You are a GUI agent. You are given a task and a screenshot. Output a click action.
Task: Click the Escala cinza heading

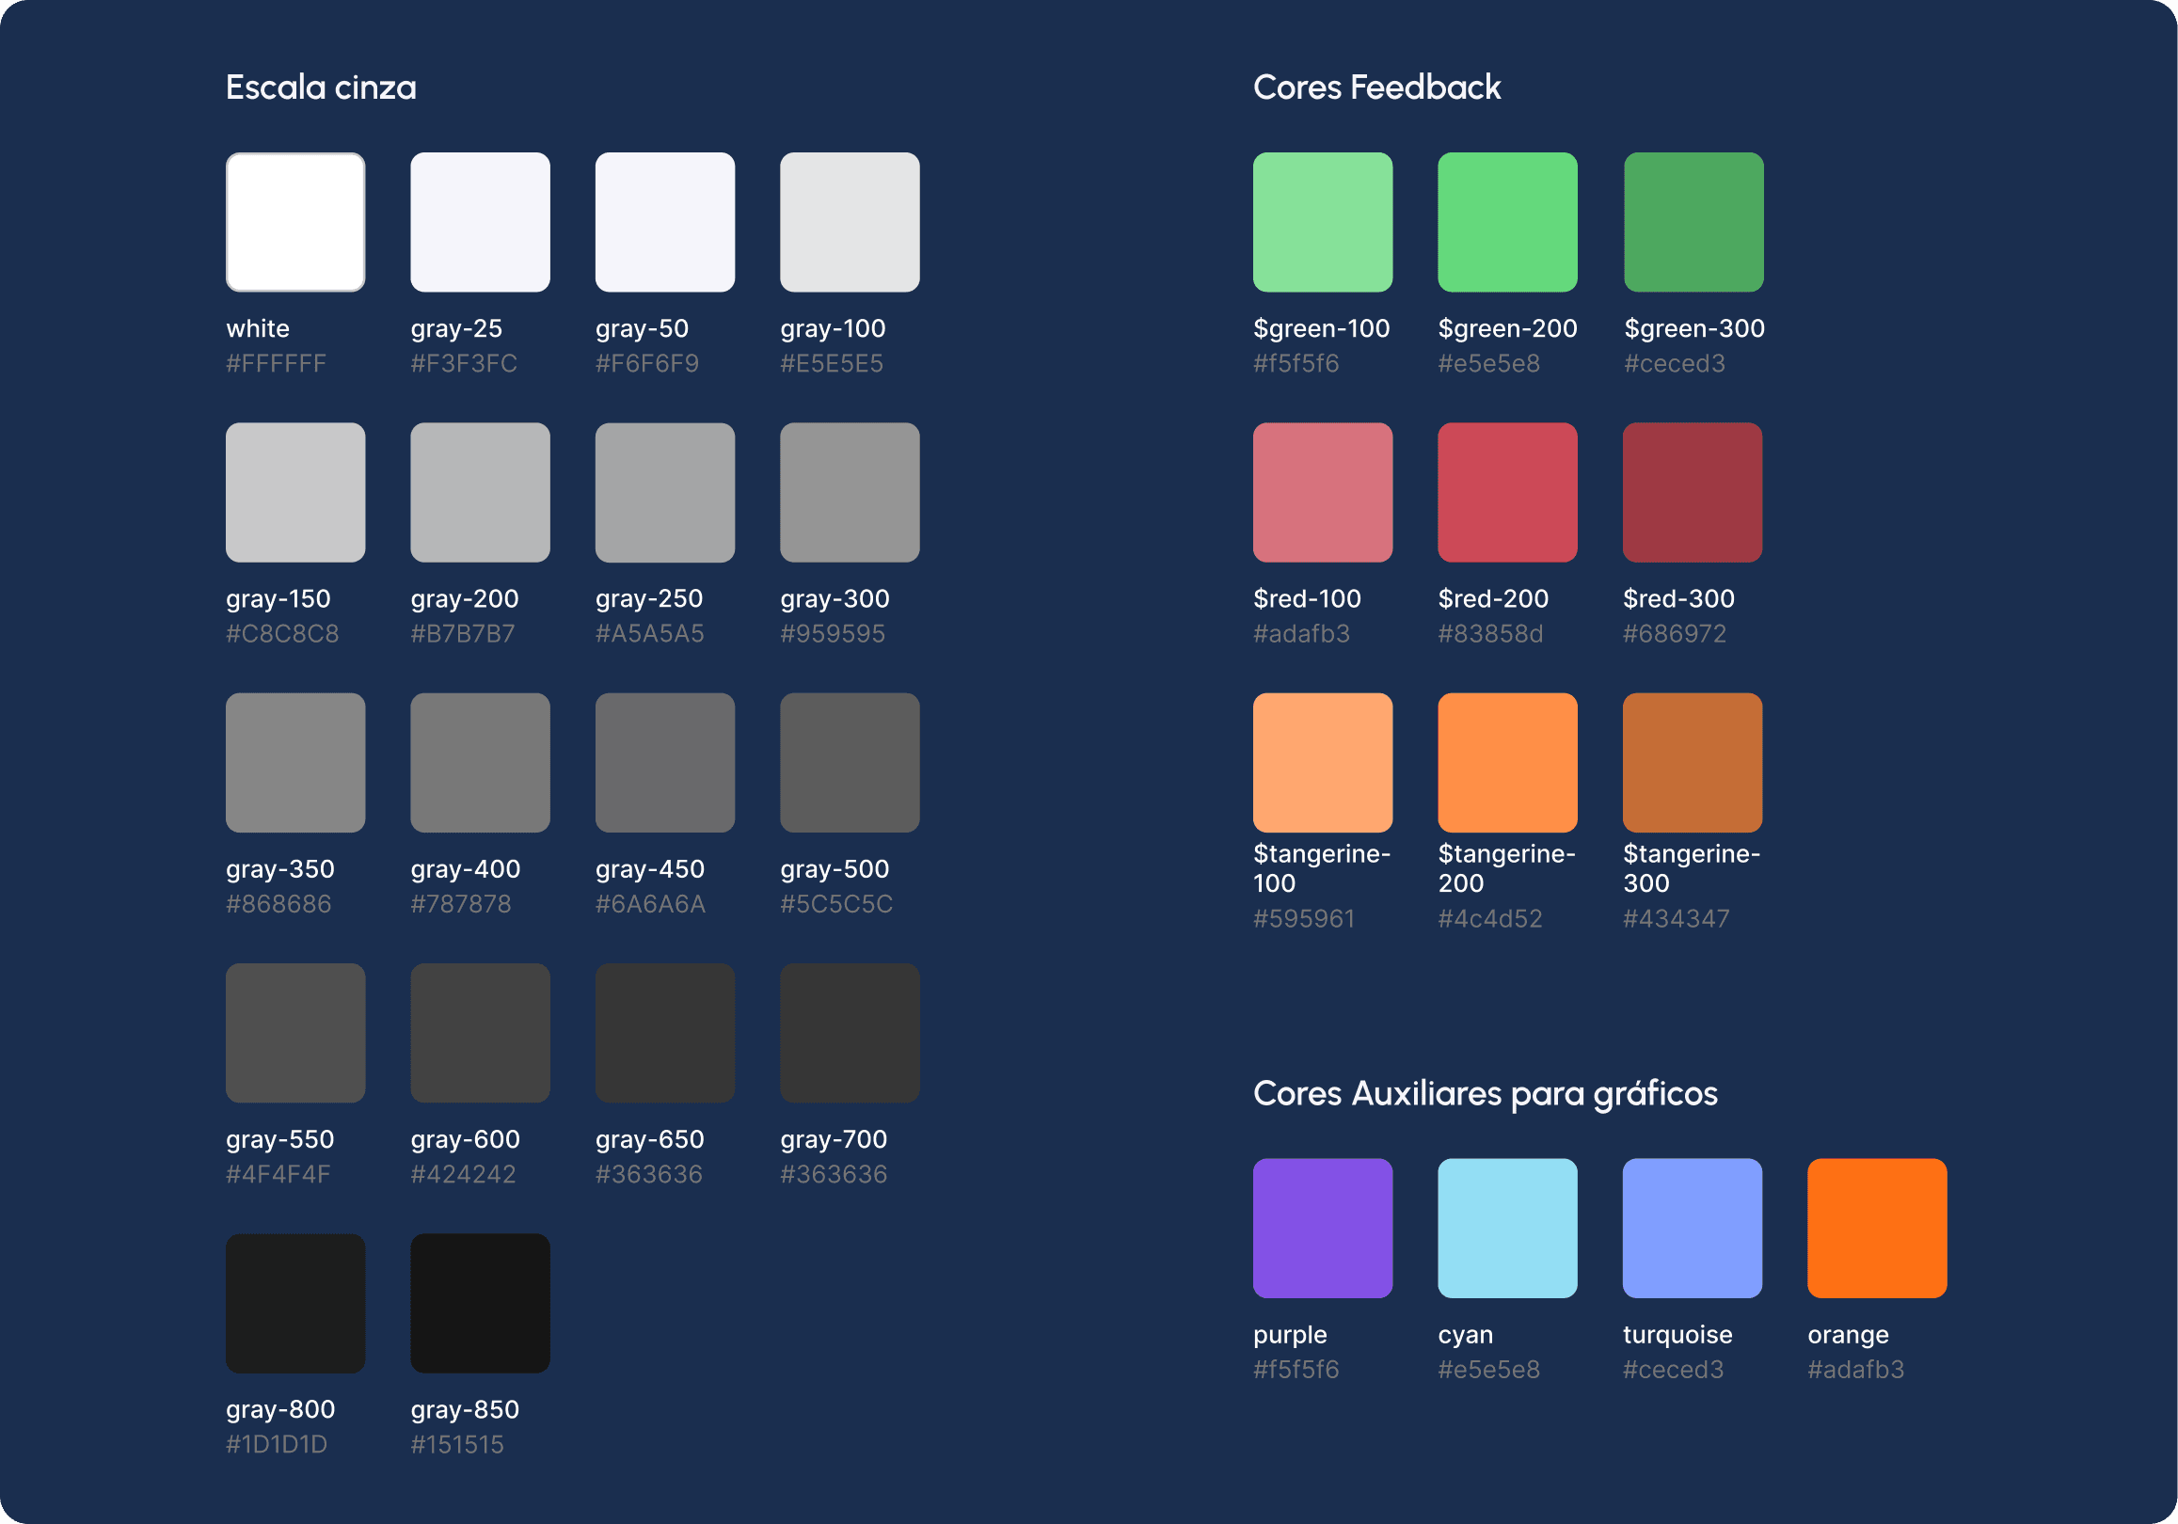click(321, 87)
